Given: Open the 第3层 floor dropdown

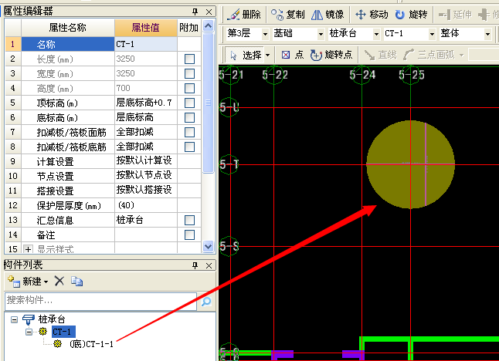Looking at the screenshot, I should click(x=265, y=34).
